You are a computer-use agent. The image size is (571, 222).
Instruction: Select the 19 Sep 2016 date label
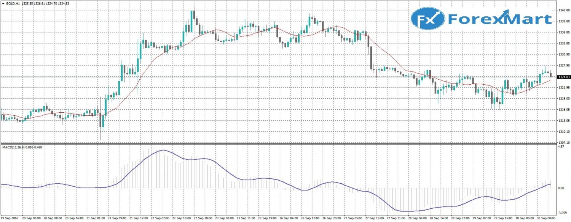[x=10, y=219]
